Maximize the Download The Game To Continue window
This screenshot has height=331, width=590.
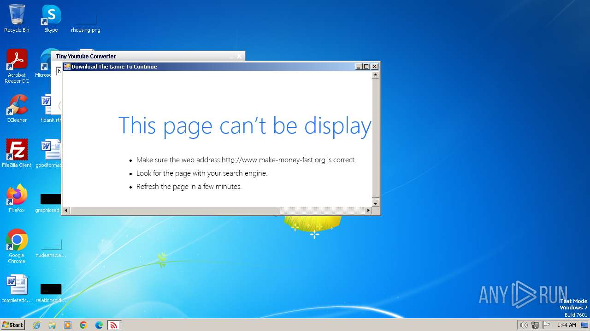point(366,67)
